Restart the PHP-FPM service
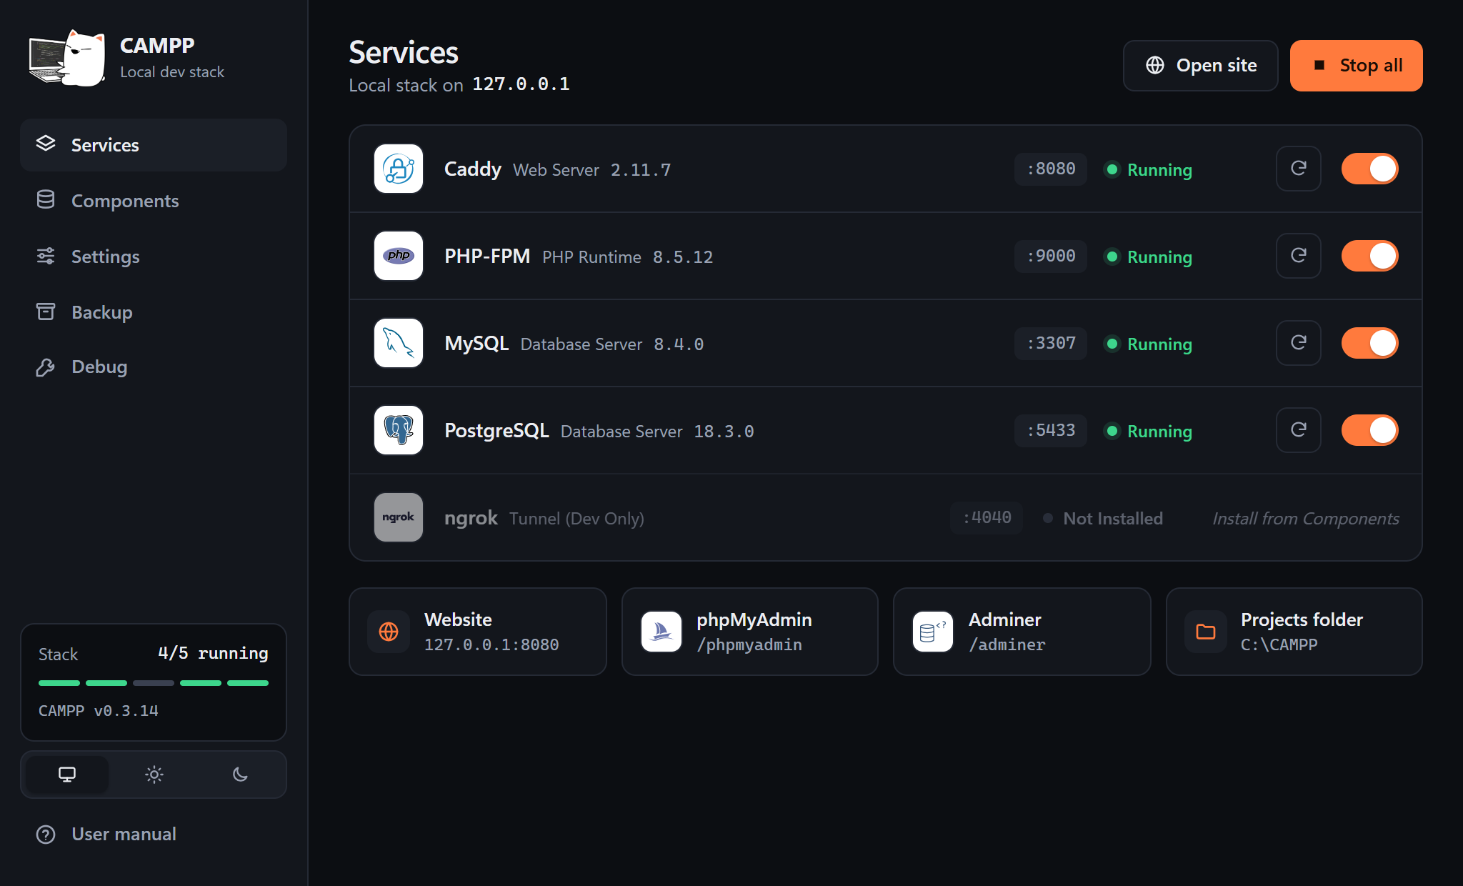The height and width of the screenshot is (886, 1463). [x=1298, y=256]
